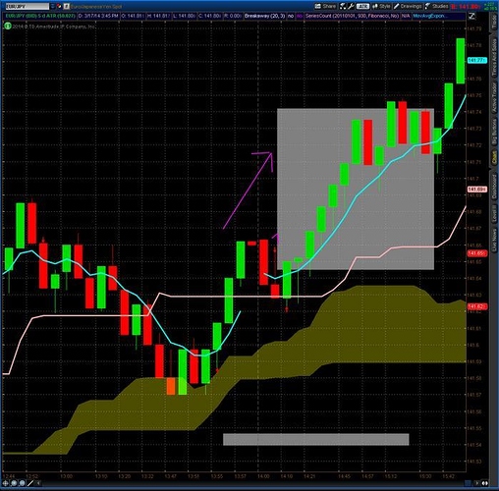Click the flask icon beside Studies
Image resolution: width=499 pixels, height=491 pixels.
click(427, 6)
